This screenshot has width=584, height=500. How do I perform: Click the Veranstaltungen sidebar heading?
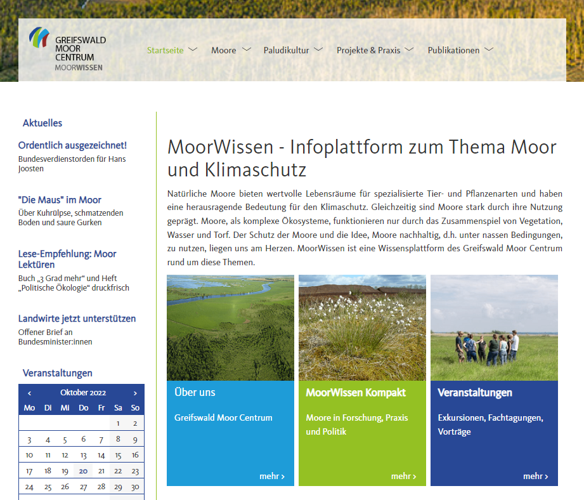(x=58, y=373)
